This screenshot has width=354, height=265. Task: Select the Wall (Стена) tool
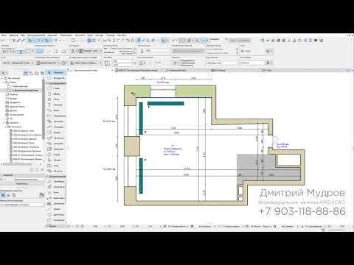point(56,88)
